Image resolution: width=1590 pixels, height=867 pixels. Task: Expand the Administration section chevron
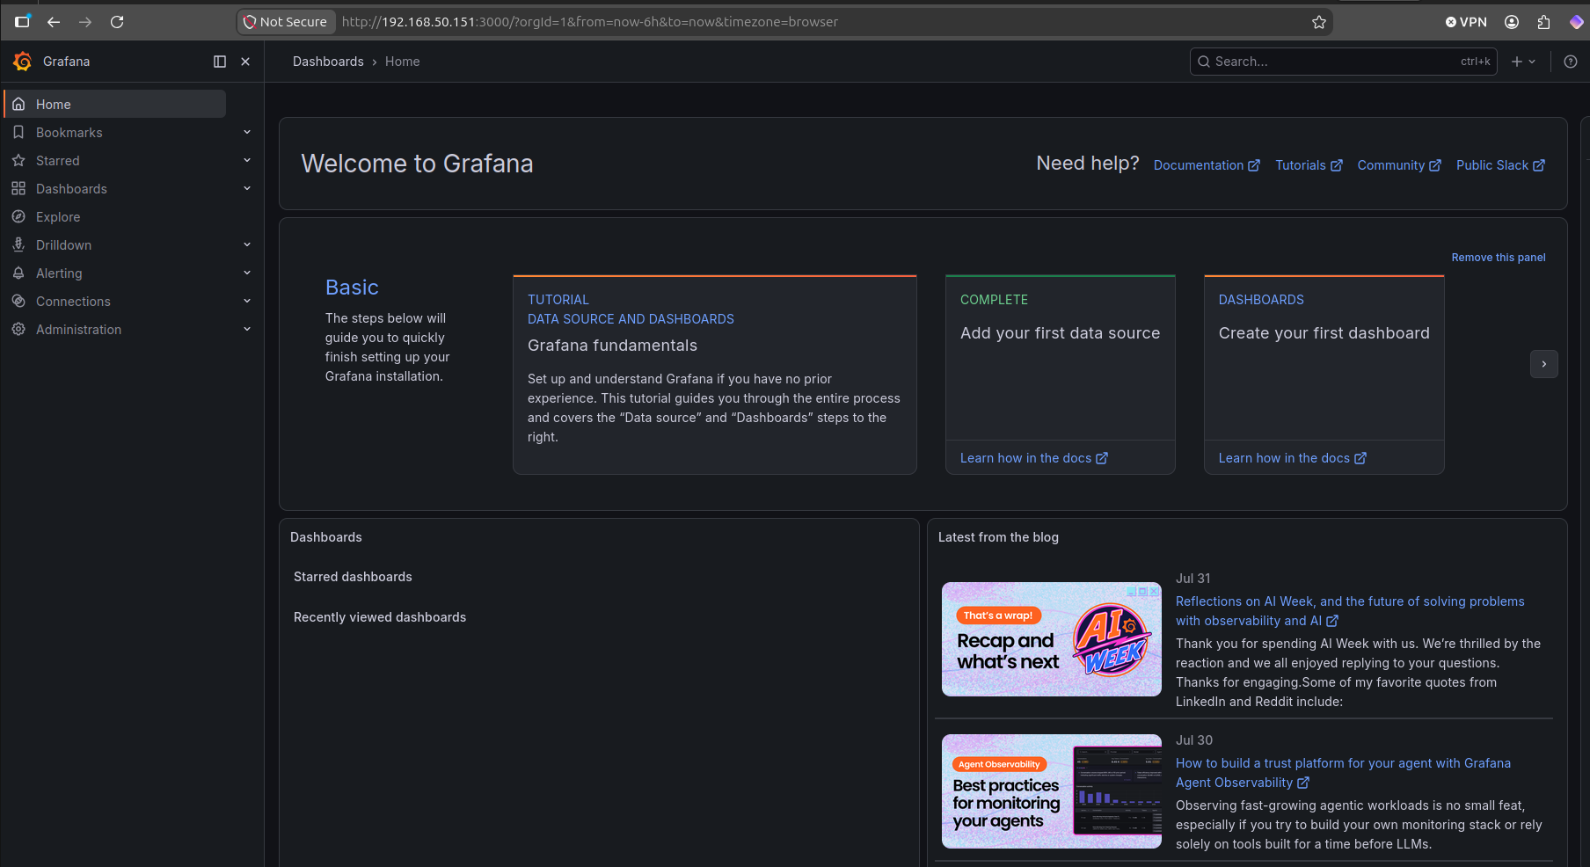[x=247, y=329]
